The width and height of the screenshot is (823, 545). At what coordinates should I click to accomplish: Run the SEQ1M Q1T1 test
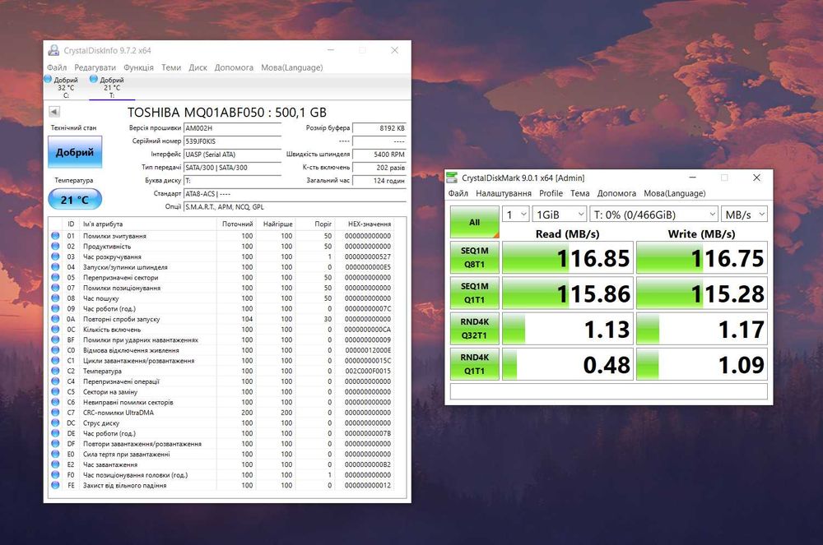(x=475, y=293)
